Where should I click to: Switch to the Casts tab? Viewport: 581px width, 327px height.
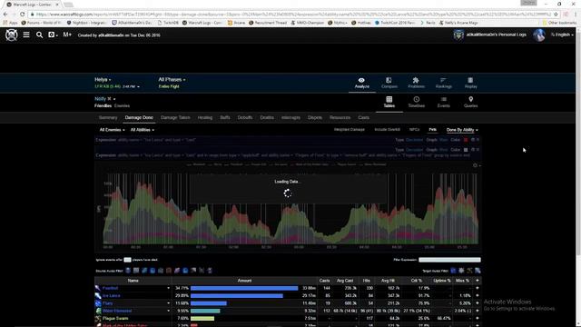point(363,117)
